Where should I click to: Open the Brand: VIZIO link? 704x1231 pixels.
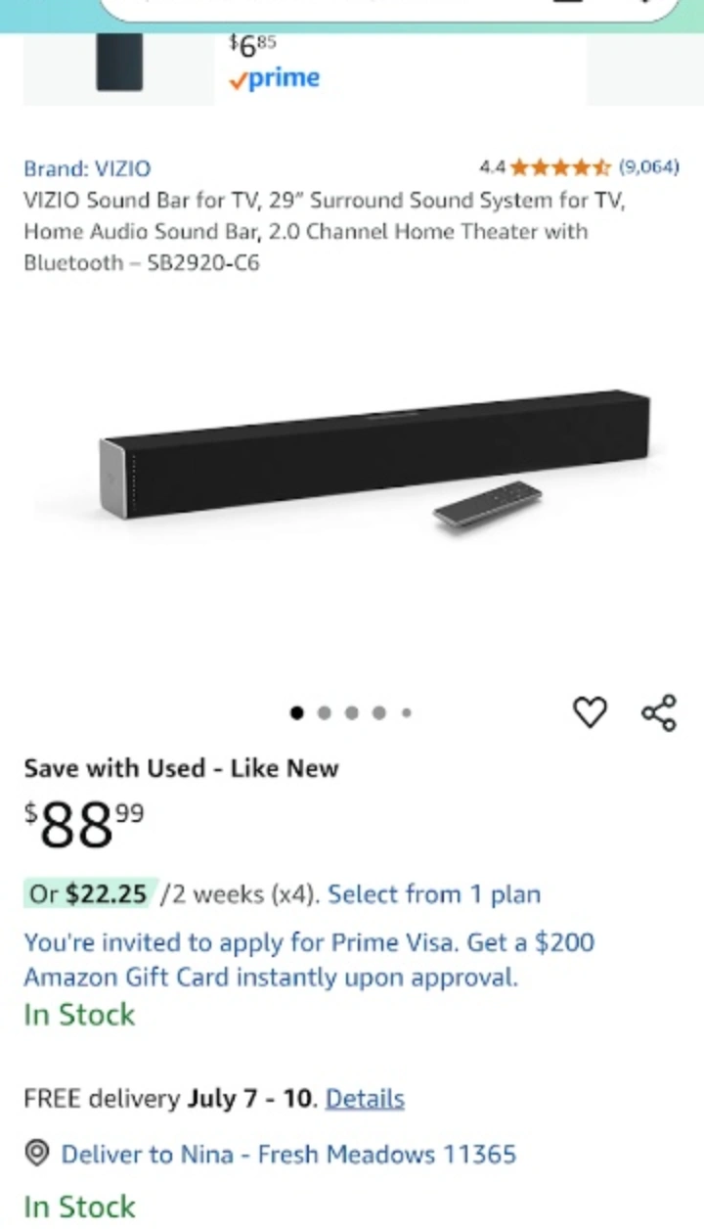point(87,168)
